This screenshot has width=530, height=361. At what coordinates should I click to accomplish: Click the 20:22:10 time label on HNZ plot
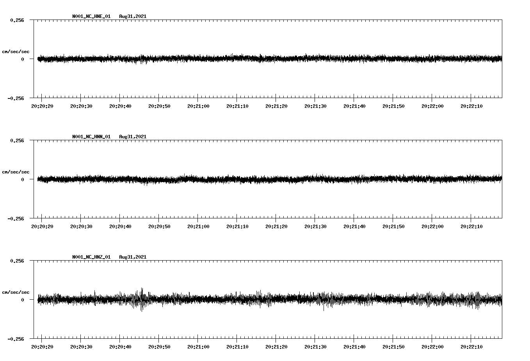[471, 347]
